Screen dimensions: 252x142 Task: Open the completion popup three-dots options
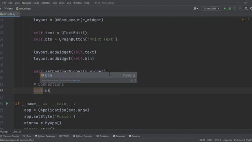135,80
